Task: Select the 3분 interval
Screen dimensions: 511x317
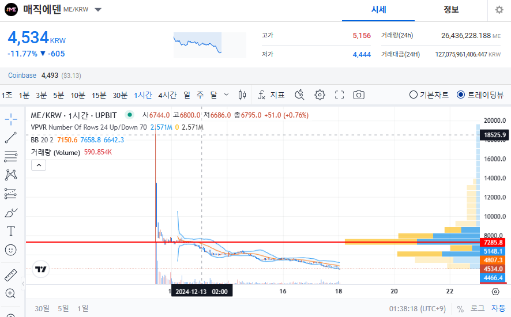Action: (42, 95)
